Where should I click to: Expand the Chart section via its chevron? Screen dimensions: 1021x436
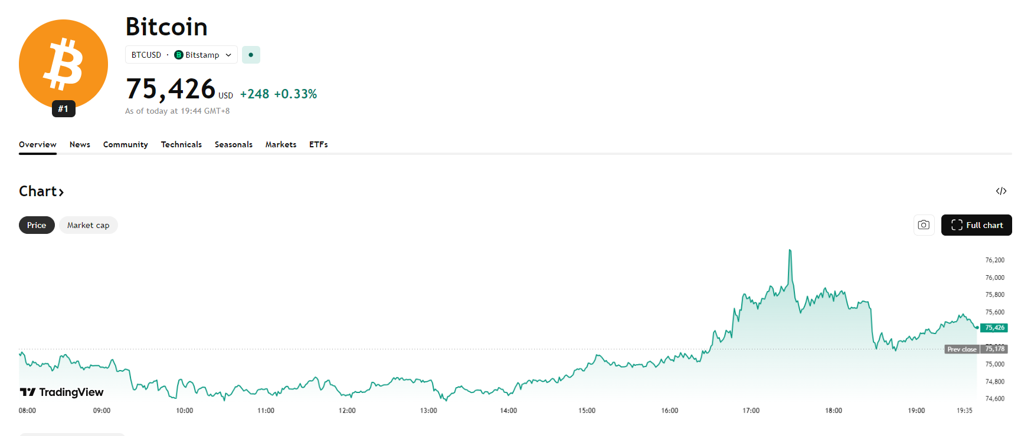[61, 191]
